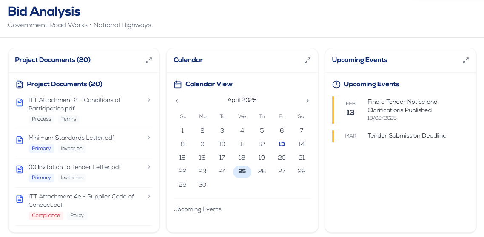
Task: Go to next month in calendar
Action: [x=307, y=101]
